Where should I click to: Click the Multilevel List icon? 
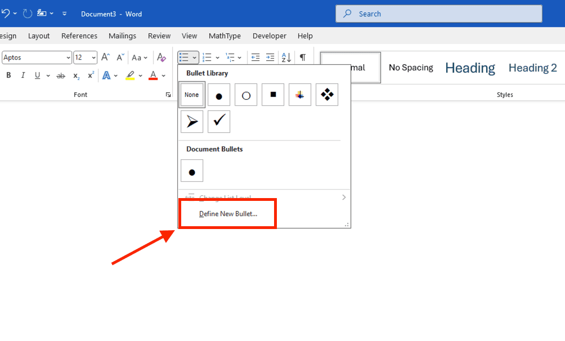(230, 57)
